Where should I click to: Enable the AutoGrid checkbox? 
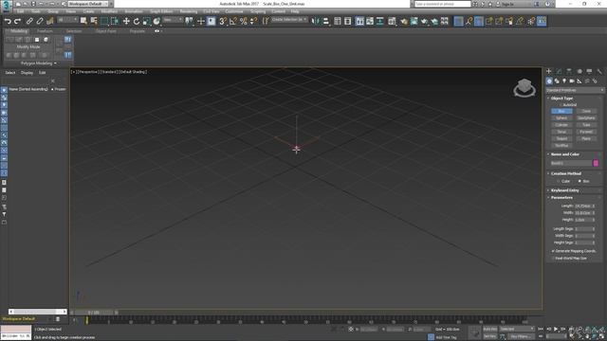[x=561, y=105]
